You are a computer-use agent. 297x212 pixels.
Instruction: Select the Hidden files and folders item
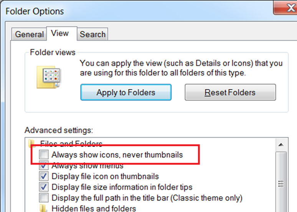click(94, 208)
